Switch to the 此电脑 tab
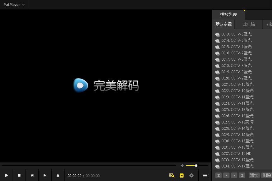The width and height of the screenshot is (272, 181). (249, 24)
